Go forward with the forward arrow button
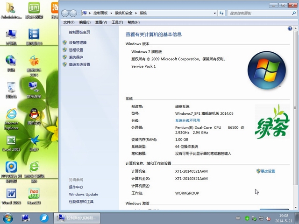The image size is (299, 224). (73, 14)
